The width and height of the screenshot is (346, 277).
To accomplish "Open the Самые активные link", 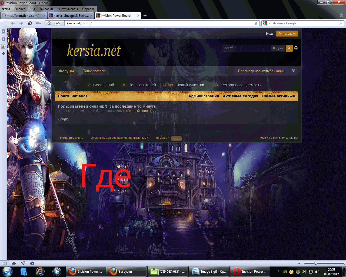I will pos(278,96).
